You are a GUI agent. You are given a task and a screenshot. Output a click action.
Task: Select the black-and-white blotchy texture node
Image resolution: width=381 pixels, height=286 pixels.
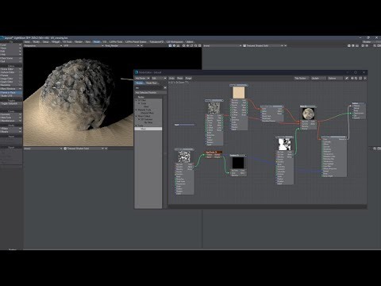(284, 145)
